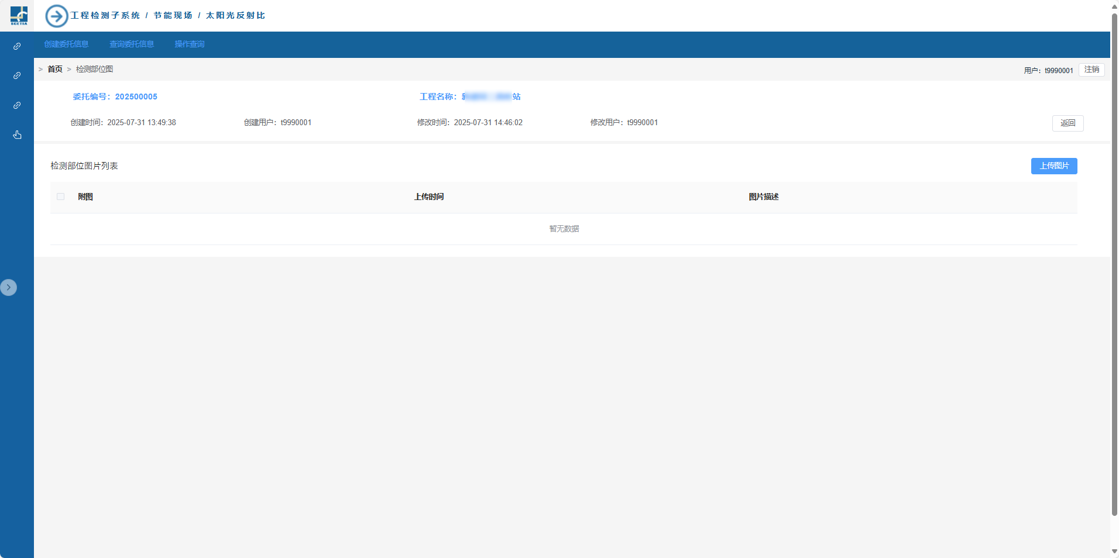This screenshot has width=1119, height=558.
Task: Click the 检测部位图 breadcrumb item
Action: tap(94, 69)
